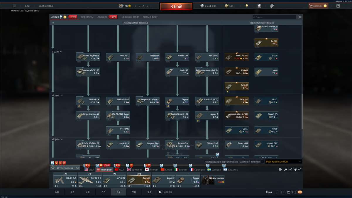Expand the Roland/Osa vehicle group
The width and height of the screenshot is (352, 198).
[177, 145]
